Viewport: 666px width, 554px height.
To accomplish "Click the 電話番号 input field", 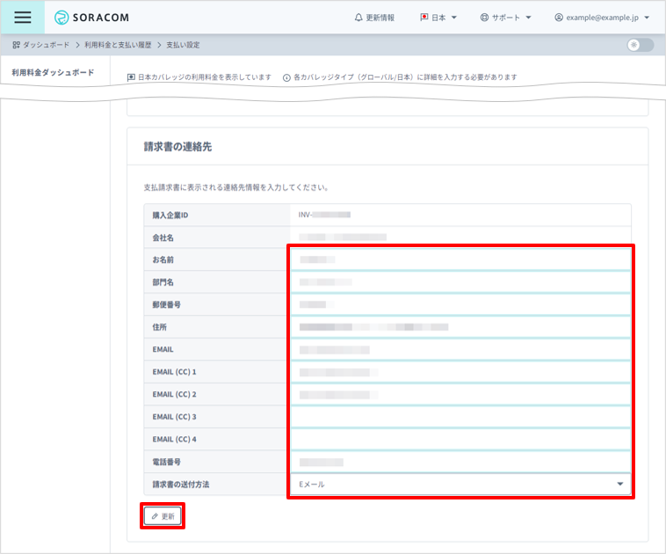I will [460, 463].
